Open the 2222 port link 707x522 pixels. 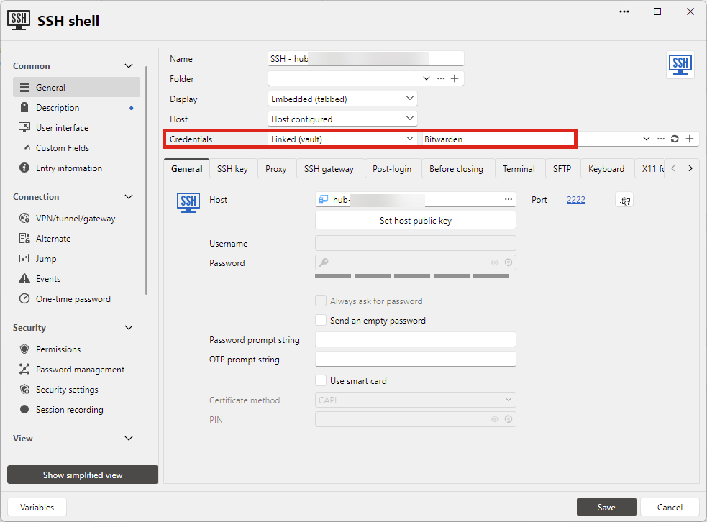(x=576, y=200)
